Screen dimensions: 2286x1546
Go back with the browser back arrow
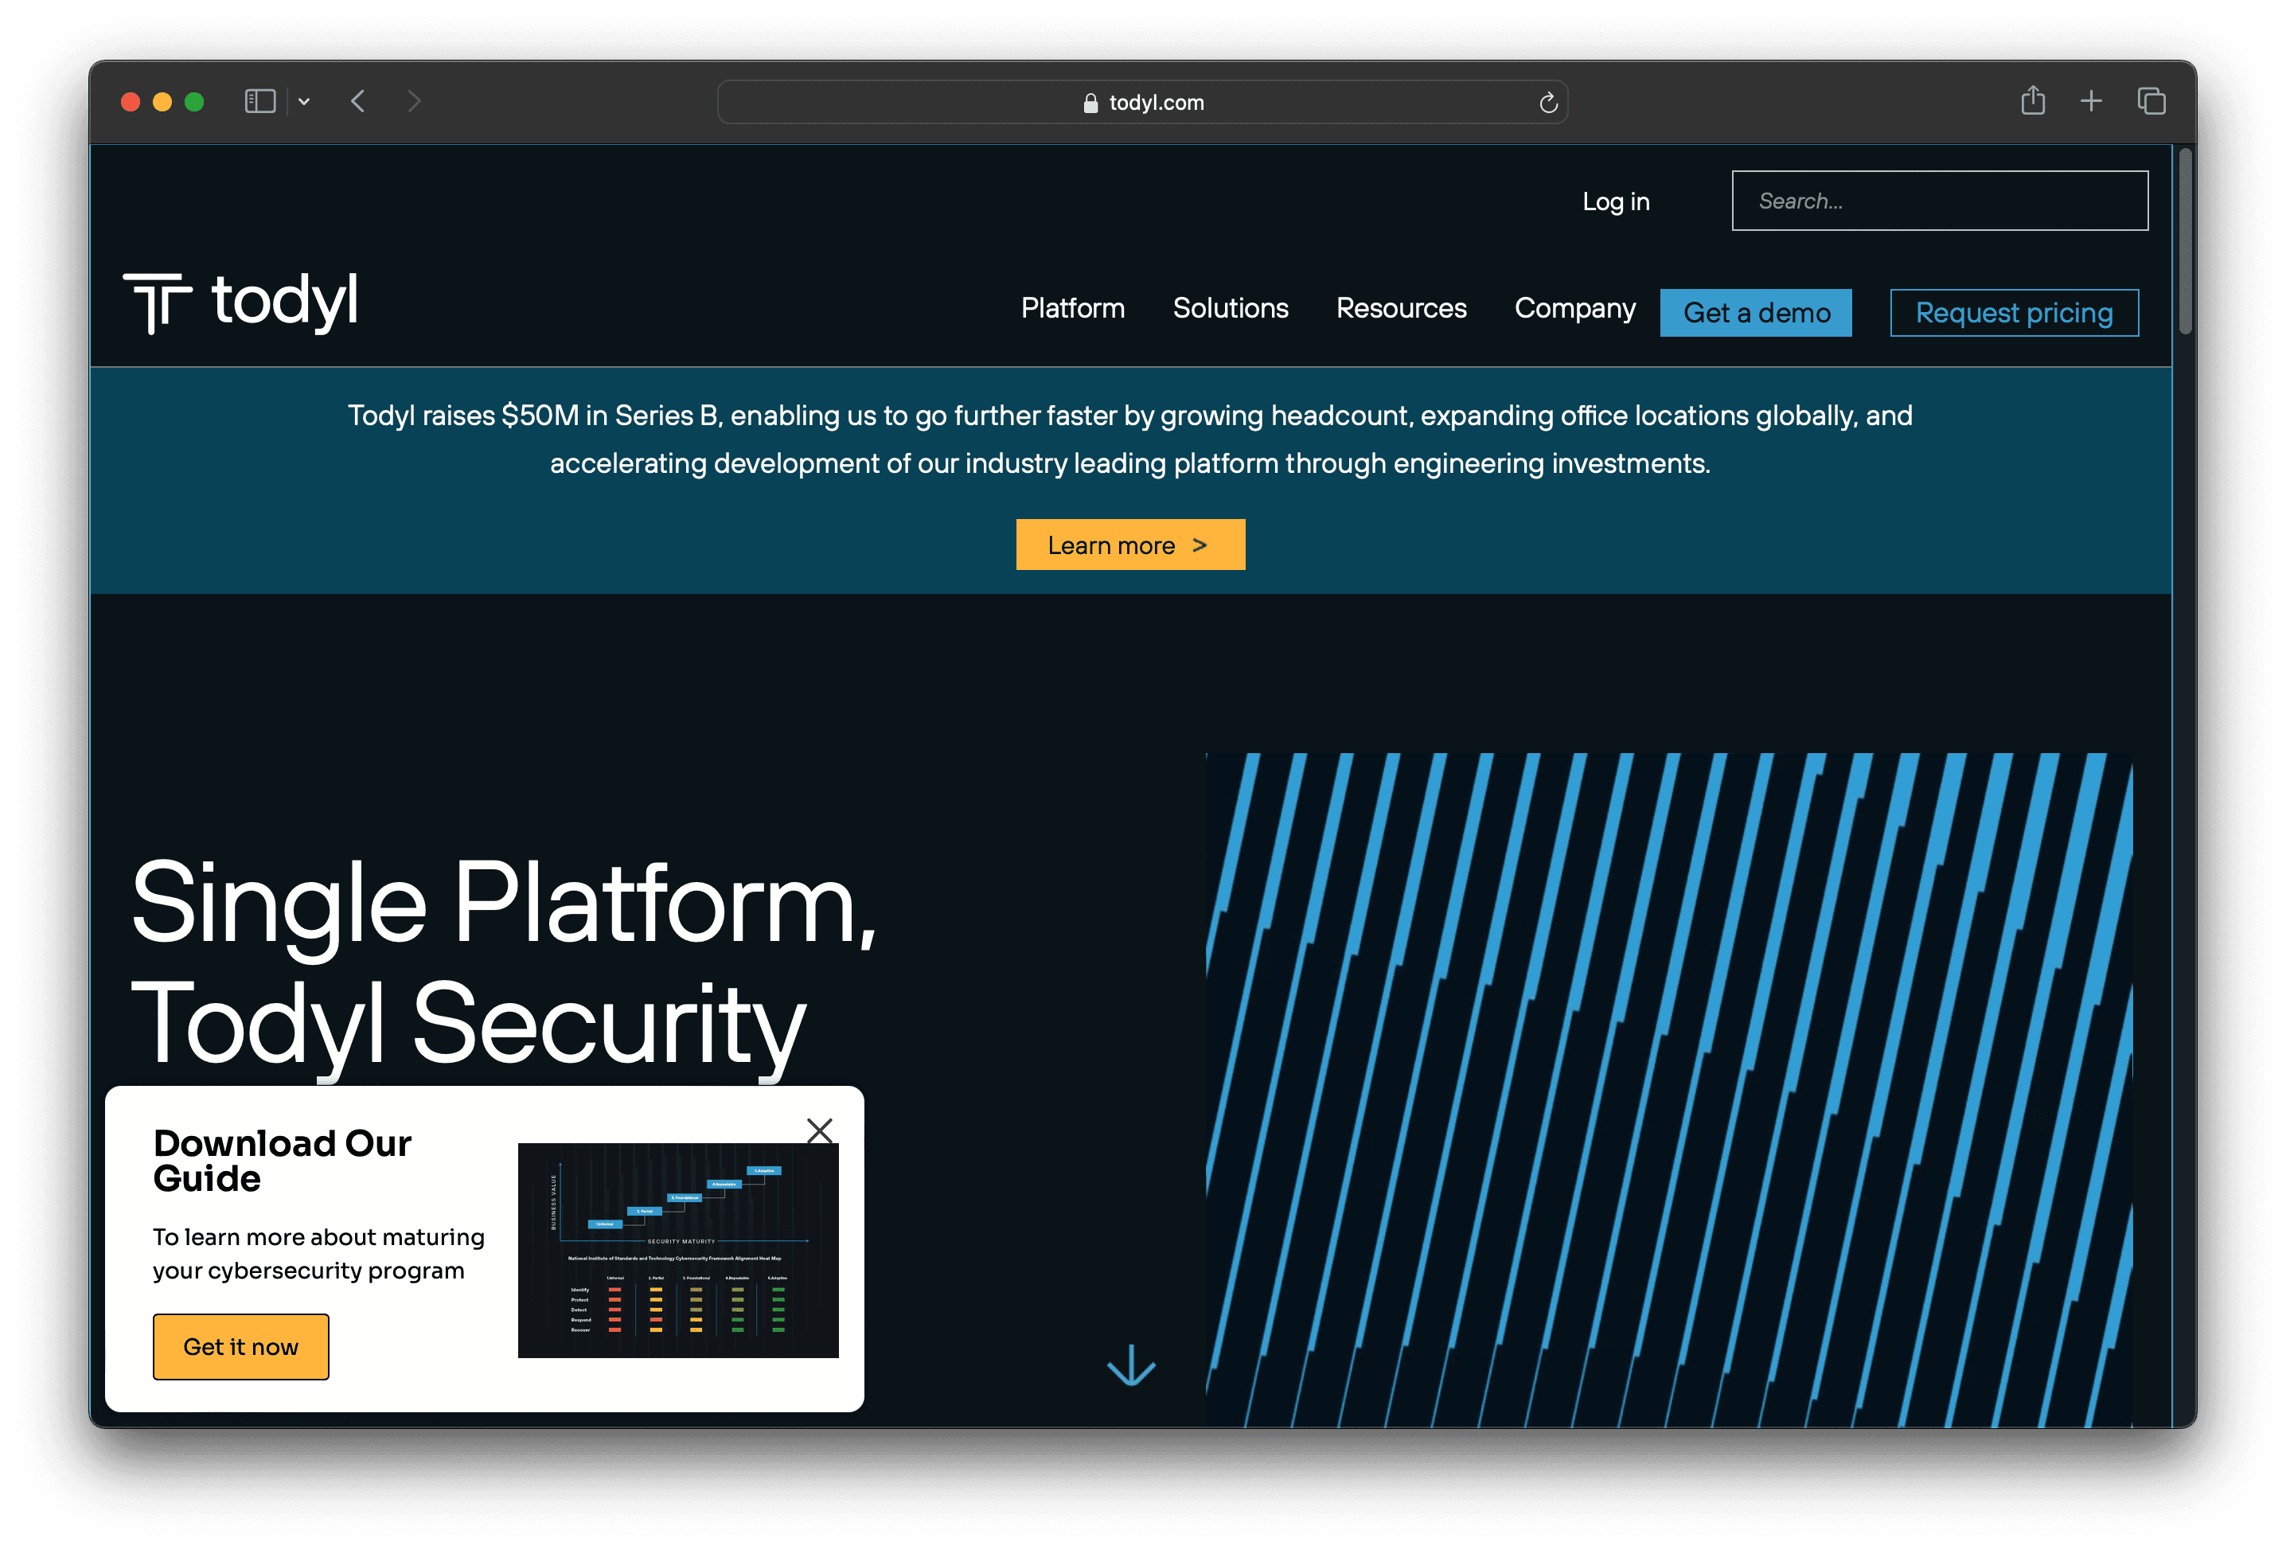pyautogui.click(x=358, y=101)
